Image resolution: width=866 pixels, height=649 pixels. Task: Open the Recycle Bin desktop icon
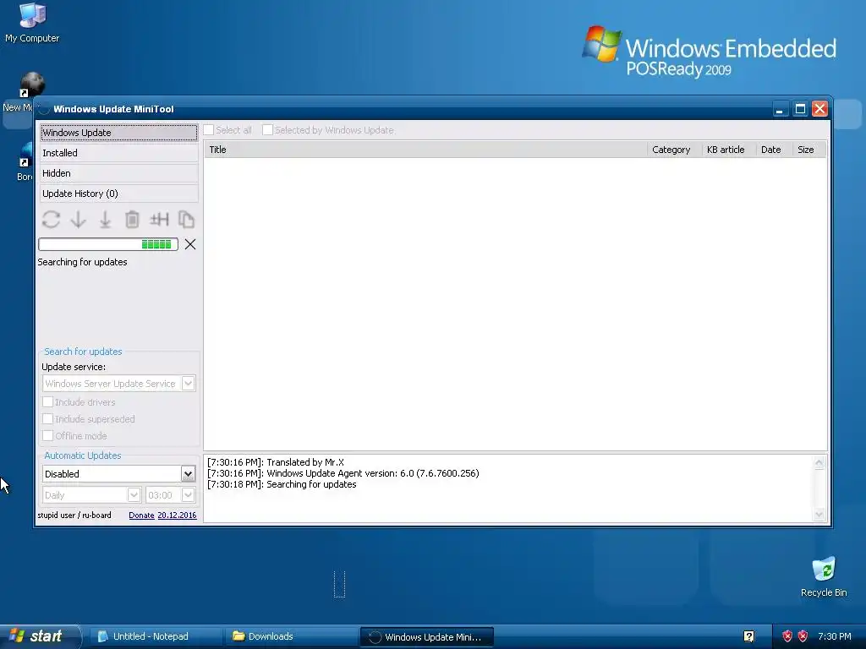[824, 577]
